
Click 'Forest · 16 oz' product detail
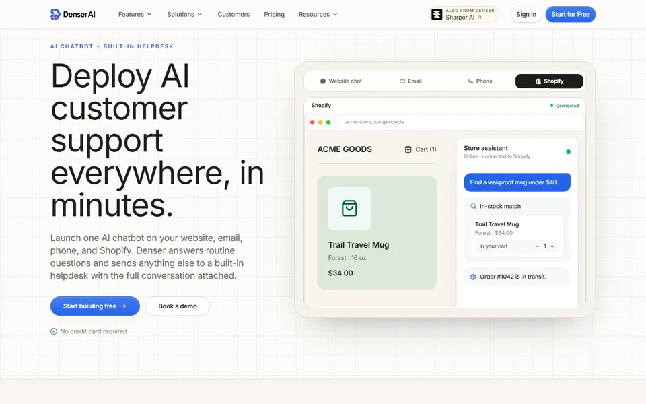click(347, 258)
